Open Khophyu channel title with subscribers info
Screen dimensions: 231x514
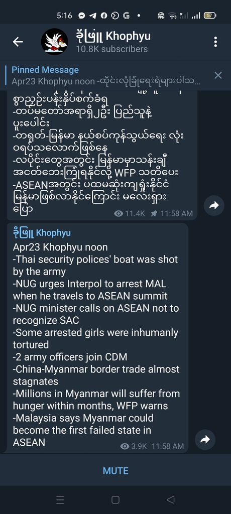[113, 42]
